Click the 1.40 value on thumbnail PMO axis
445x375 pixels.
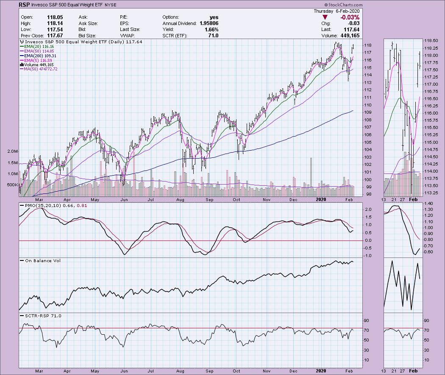coord(429,204)
